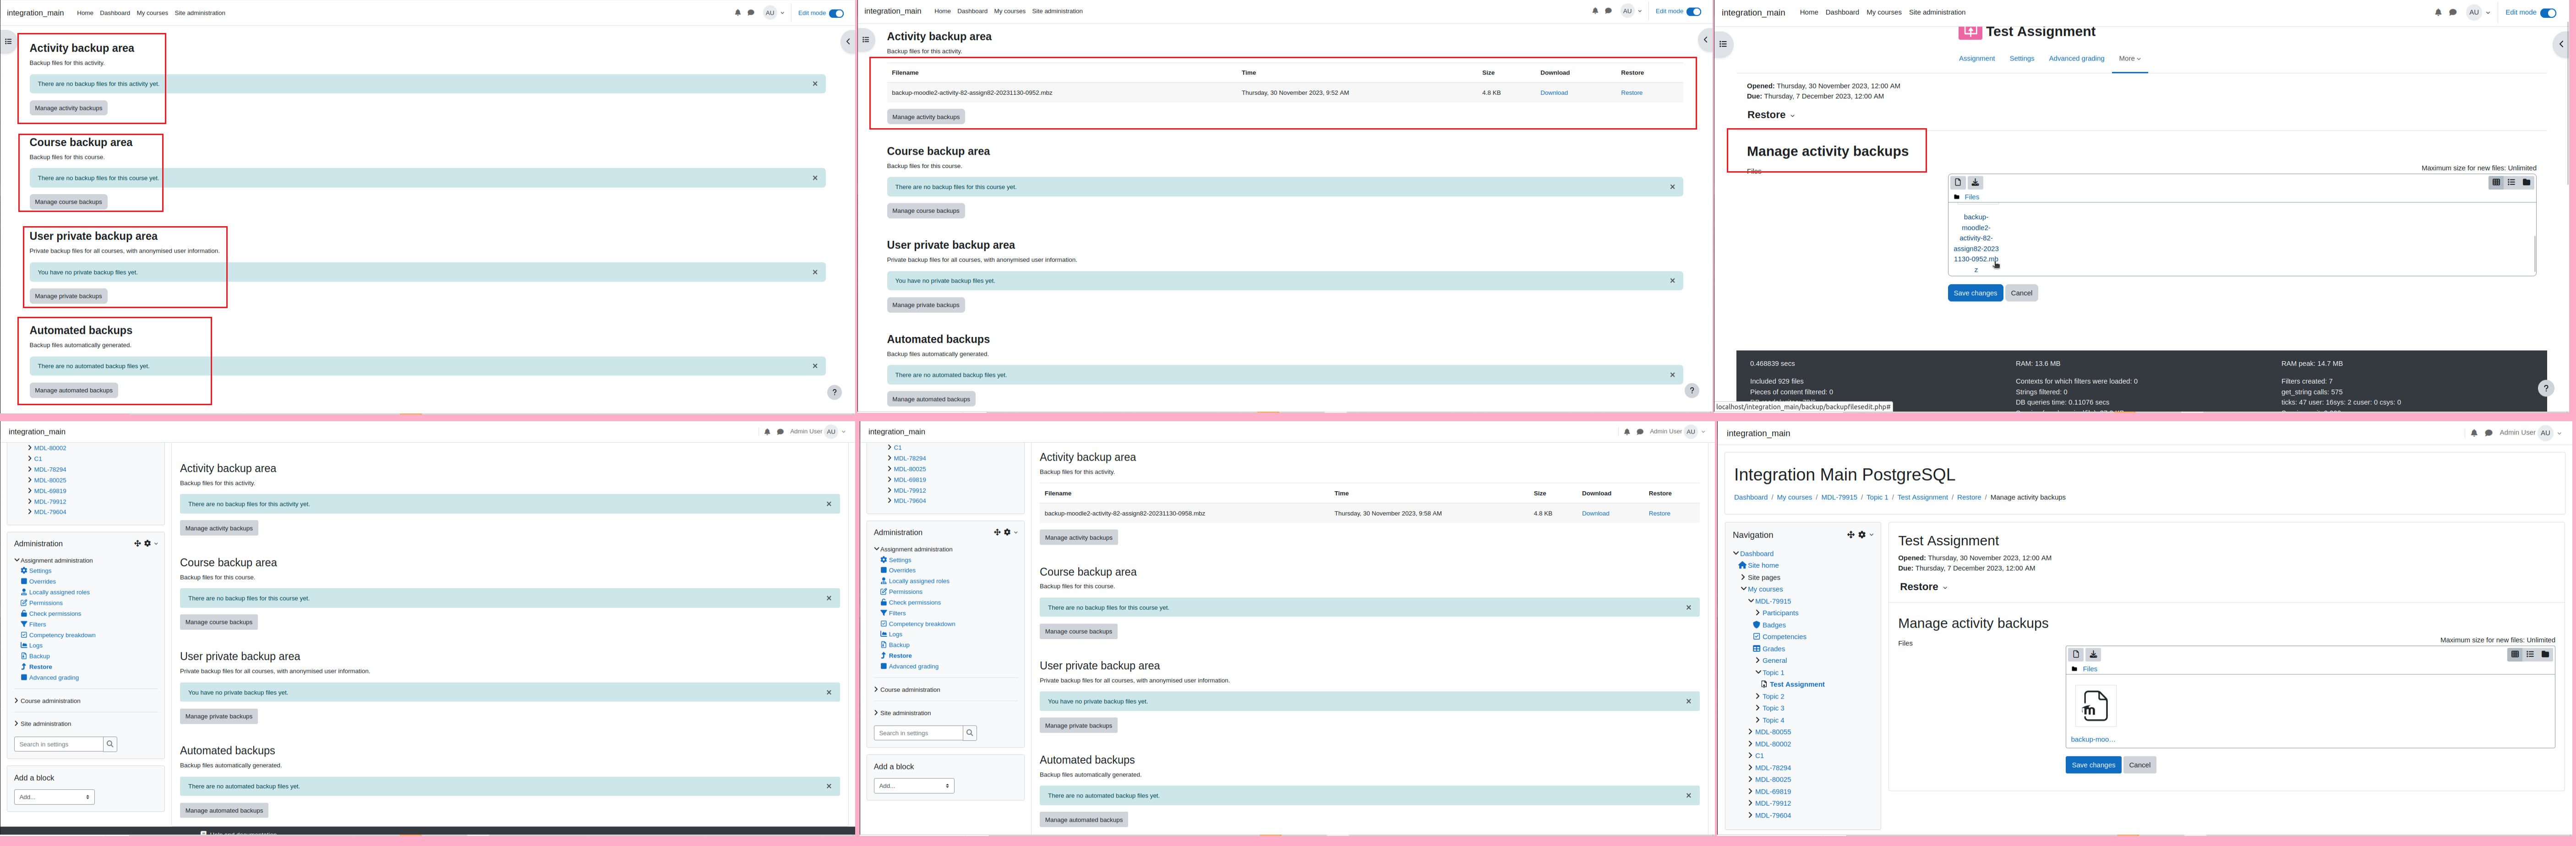The image size is (2576, 846).
Task: Open messaging chat icon in top-right panel
Action: click(x=2453, y=13)
